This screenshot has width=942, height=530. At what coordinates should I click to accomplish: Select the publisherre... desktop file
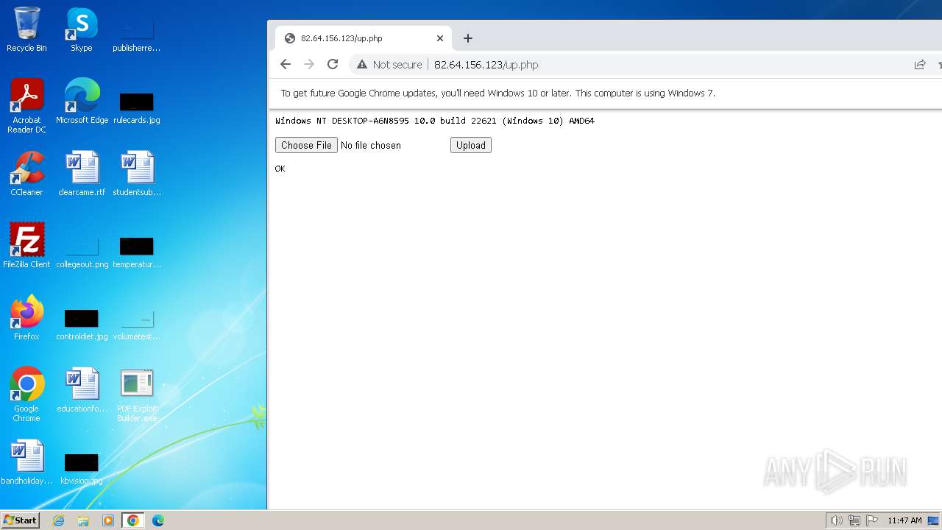click(x=137, y=35)
